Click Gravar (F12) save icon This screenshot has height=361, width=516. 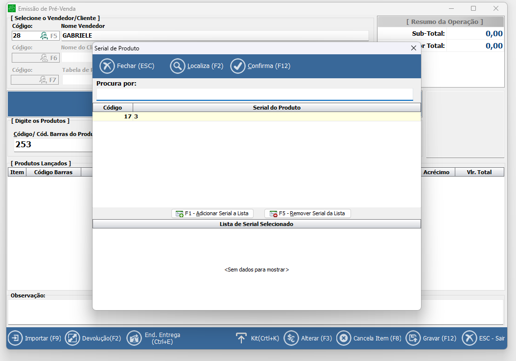click(414, 338)
